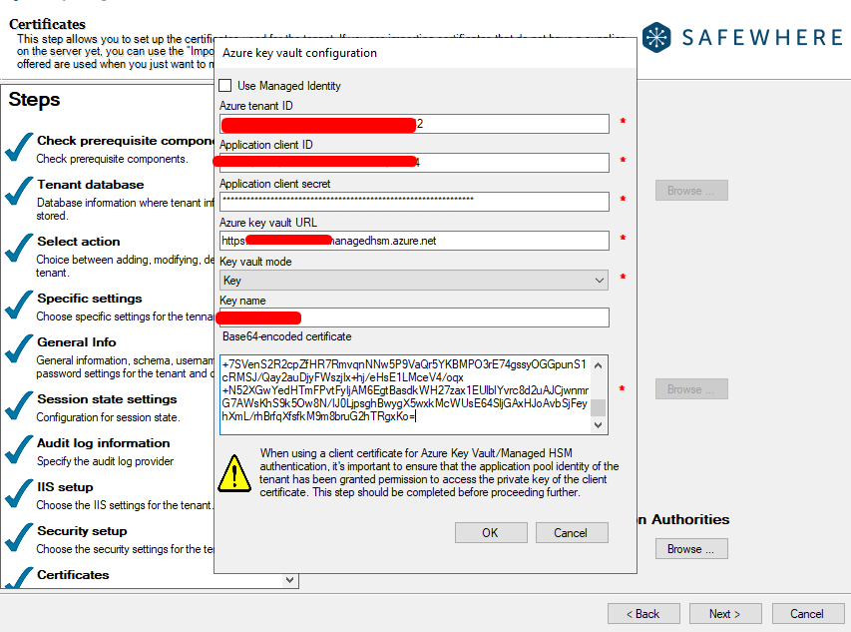Click checkmark icon beside Session state settings
This screenshot has width=851, height=632.
(x=19, y=406)
